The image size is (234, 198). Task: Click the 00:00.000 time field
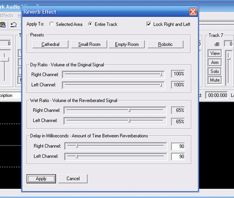pyautogui.click(x=217, y=95)
